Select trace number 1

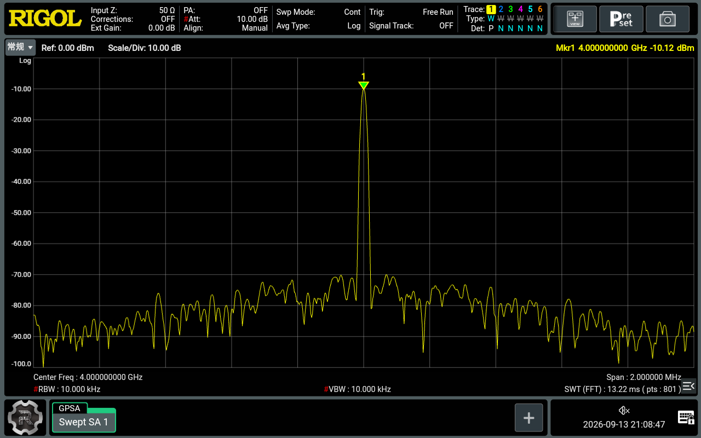(x=491, y=9)
